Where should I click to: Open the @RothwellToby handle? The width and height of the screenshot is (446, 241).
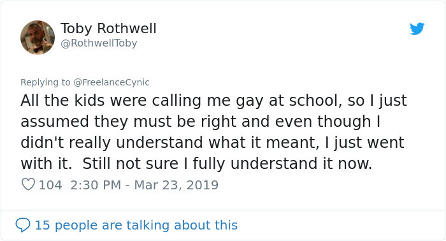(99, 43)
